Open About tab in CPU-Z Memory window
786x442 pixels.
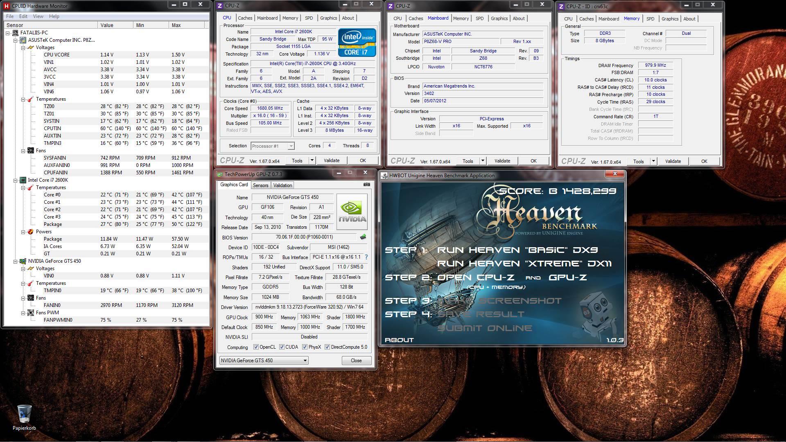click(x=689, y=19)
